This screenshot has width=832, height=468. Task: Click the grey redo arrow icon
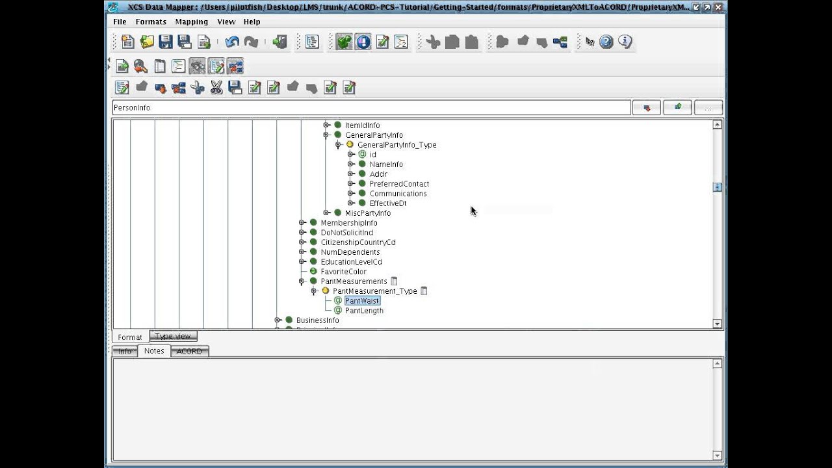(251, 42)
